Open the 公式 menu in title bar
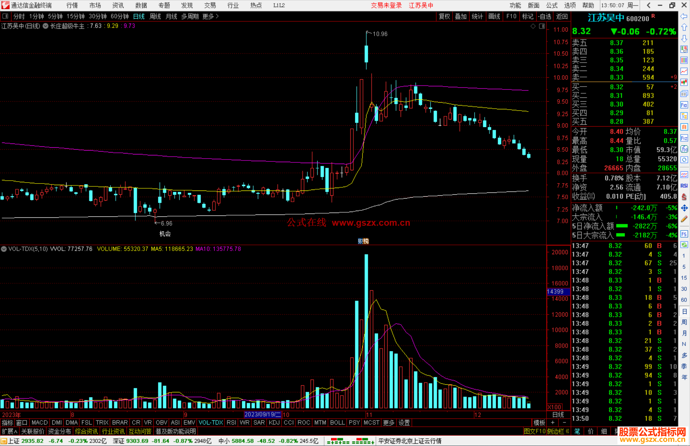690x446 pixels. tap(552, 5)
